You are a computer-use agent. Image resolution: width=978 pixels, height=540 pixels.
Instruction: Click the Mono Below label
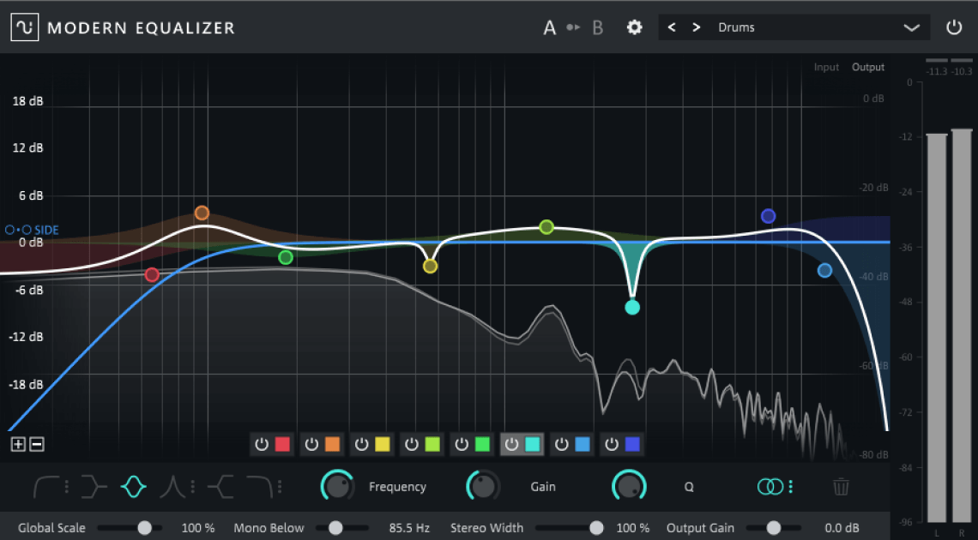(x=269, y=527)
